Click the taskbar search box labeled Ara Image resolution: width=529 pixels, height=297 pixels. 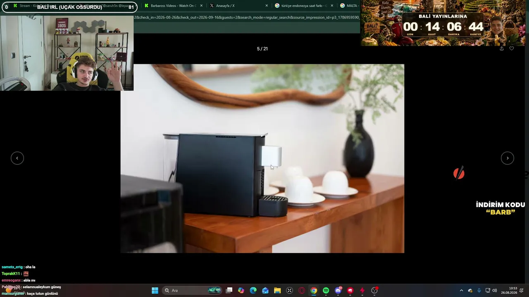point(192,290)
